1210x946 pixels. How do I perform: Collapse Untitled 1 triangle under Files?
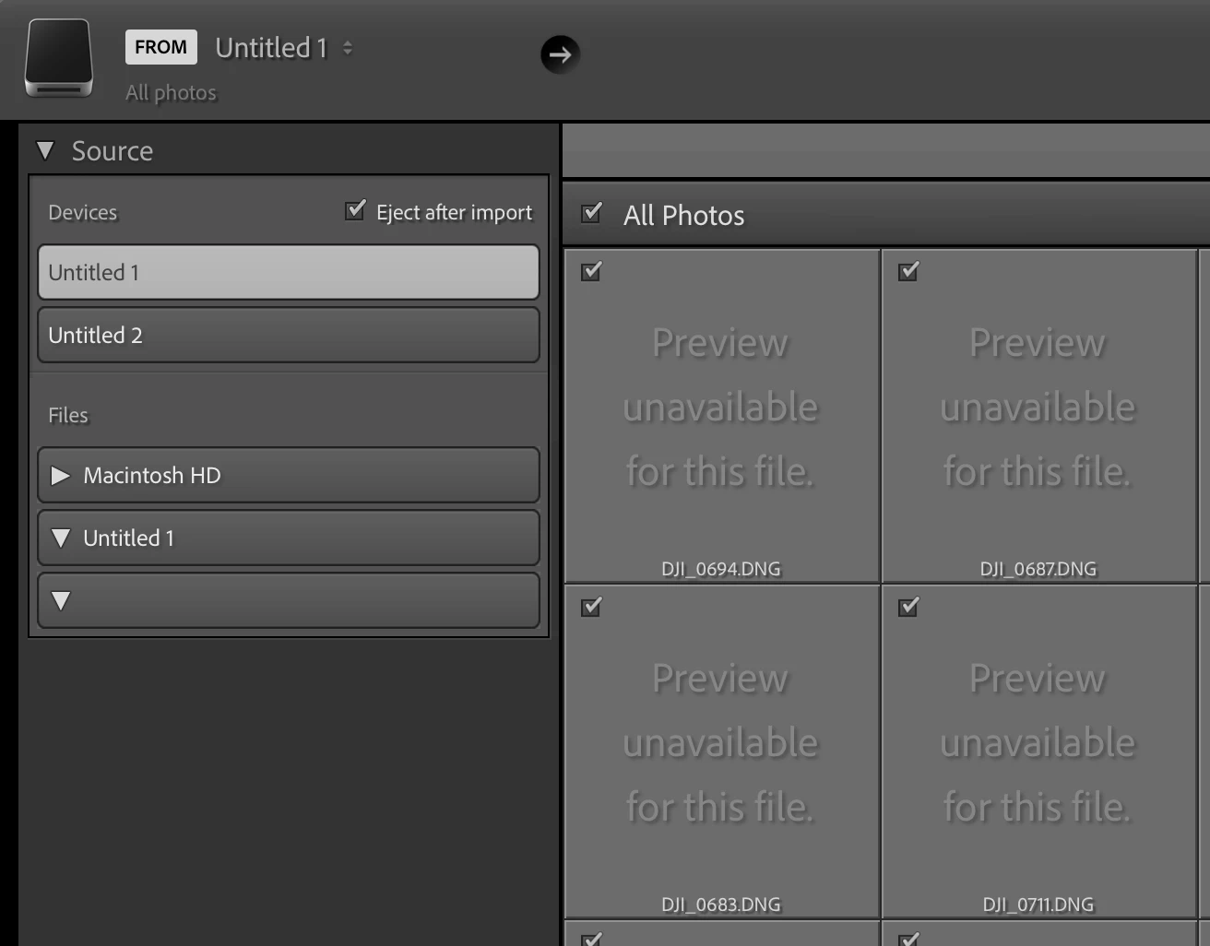click(x=61, y=538)
